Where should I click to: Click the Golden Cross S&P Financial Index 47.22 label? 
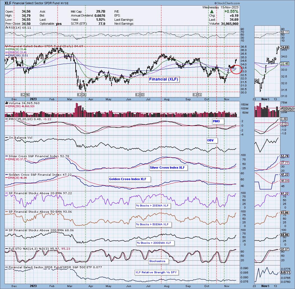point(38,175)
